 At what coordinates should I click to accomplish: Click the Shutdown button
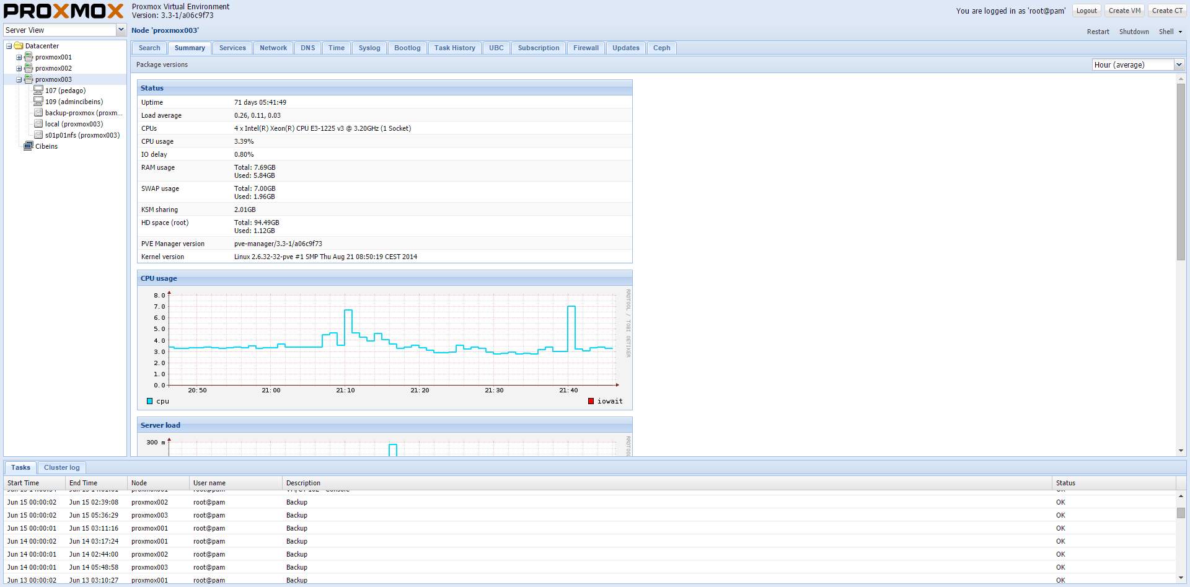pyautogui.click(x=1134, y=32)
